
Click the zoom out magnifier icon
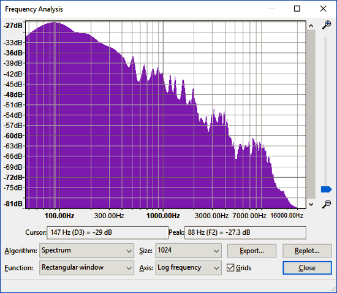327,204
